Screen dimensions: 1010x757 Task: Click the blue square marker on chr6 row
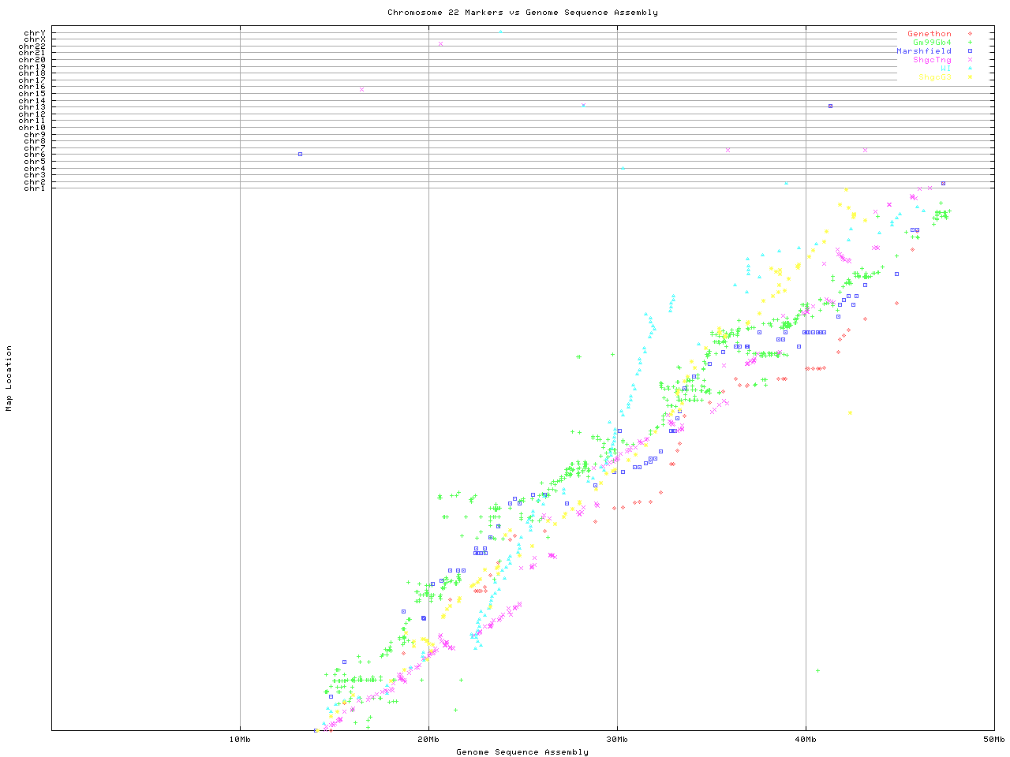click(300, 155)
